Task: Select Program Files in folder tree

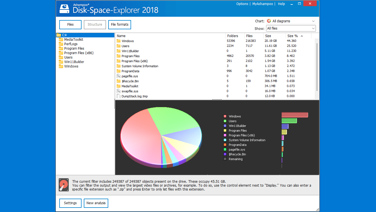Action: (x=74, y=49)
